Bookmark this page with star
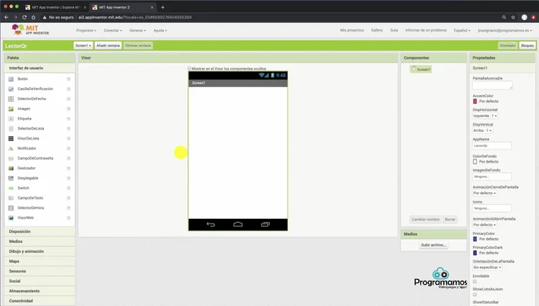This screenshot has height=306, width=539. [514, 17]
